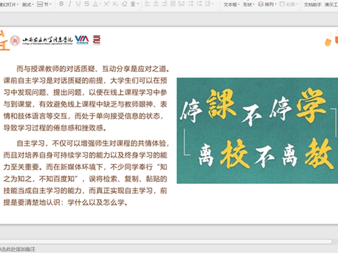338x253 pixels.
Task: Center align the paragraph text
Action: 156,4
